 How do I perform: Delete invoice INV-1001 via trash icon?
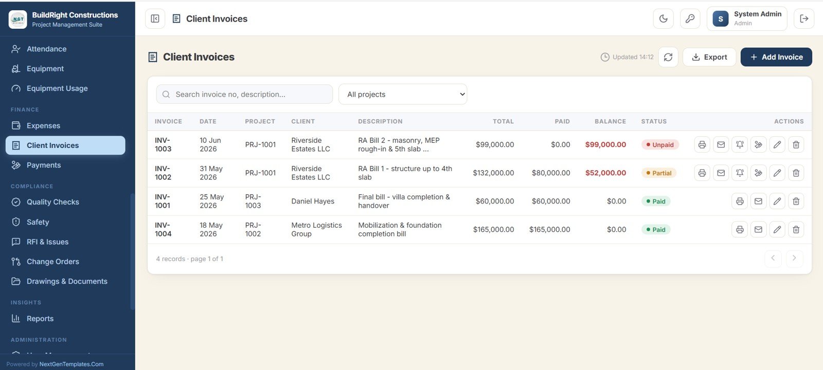796,201
